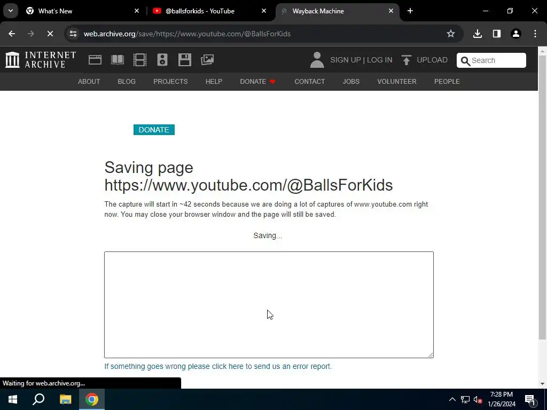Screen dimensions: 547x410
Task: Open the JOBS menu item
Action: pyautogui.click(x=351, y=82)
